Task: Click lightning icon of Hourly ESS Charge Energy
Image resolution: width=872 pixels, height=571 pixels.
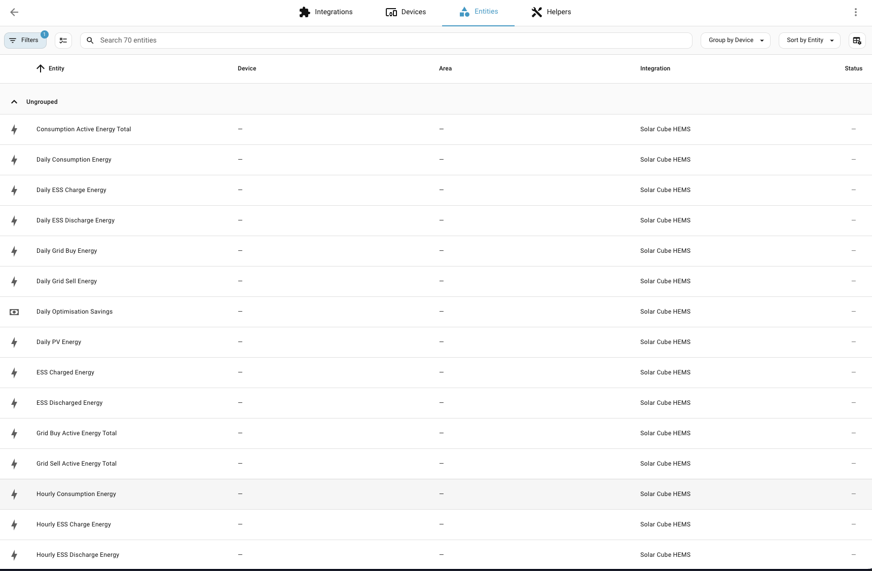Action: (14, 525)
